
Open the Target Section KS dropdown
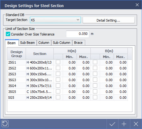pyautogui.click(x=55, y=20)
